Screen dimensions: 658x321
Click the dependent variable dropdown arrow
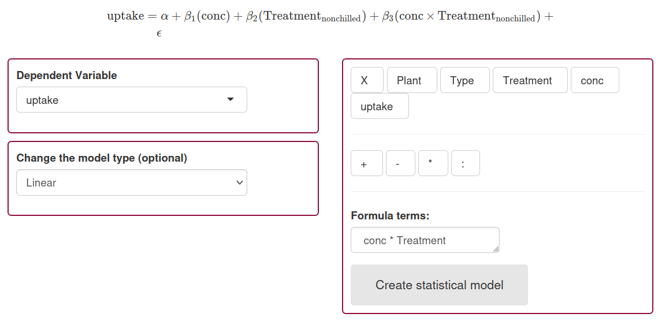(x=231, y=99)
